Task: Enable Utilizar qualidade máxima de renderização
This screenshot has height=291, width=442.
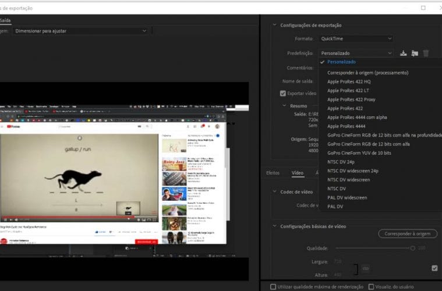Action: (274, 286)
